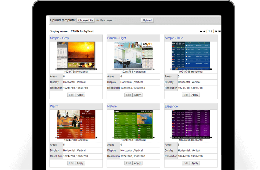Show next preview of Warm template
The width and height of the screenshot is (260, 170).
point(97,138)
